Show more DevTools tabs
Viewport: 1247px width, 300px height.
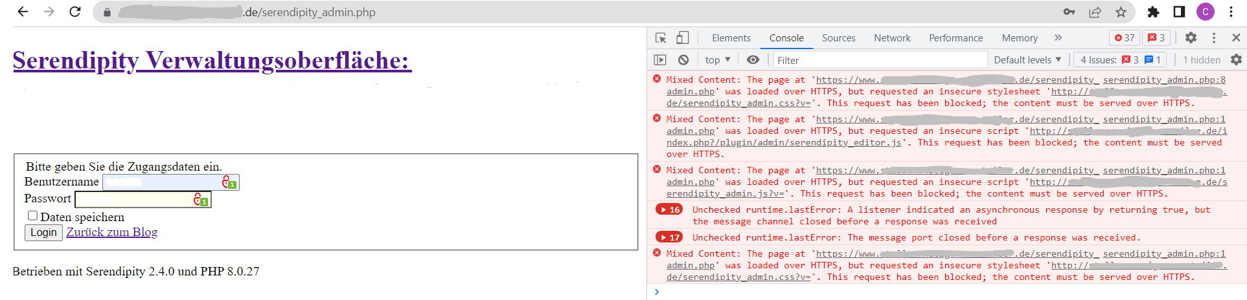click(1058, 38)
